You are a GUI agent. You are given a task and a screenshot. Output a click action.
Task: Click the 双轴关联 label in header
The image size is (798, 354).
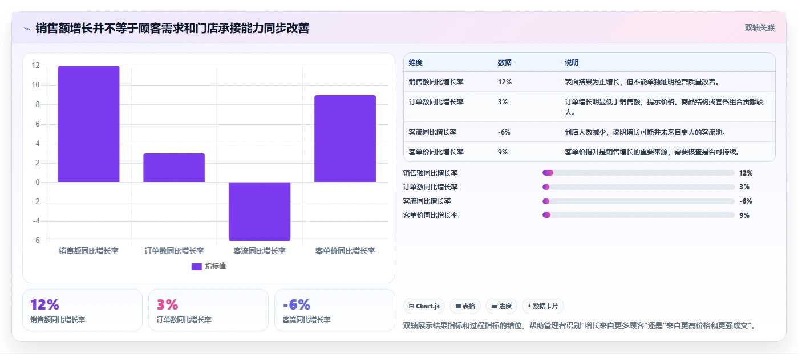pos(760,27)
